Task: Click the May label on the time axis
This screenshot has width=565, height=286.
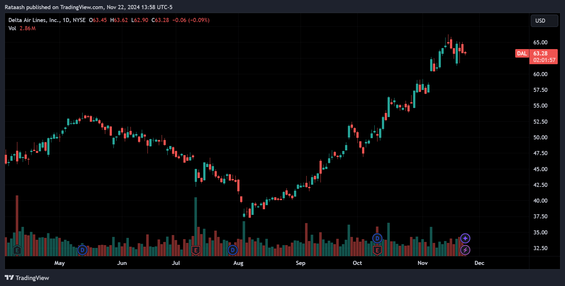Action: point(60,263)
